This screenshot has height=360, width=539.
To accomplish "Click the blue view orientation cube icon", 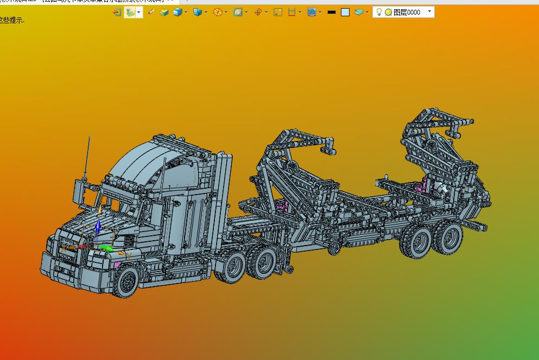I will [x=198, y=12].
